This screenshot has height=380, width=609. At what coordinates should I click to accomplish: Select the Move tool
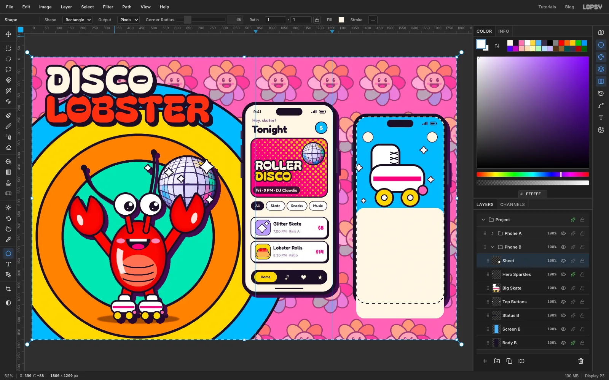point(8,34)
